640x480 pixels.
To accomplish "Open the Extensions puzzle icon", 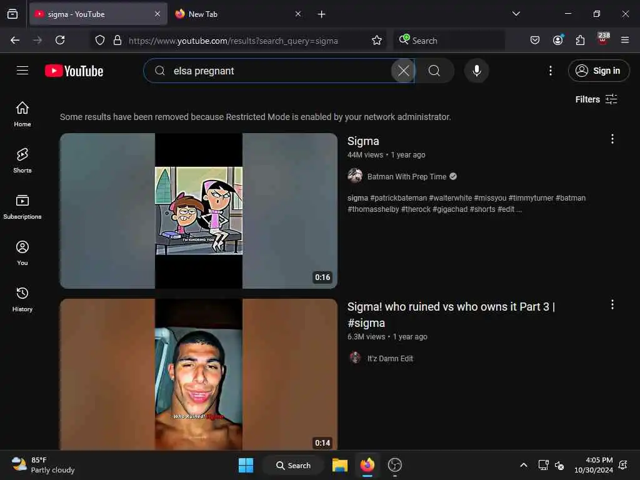I will [x=580, y=40].
